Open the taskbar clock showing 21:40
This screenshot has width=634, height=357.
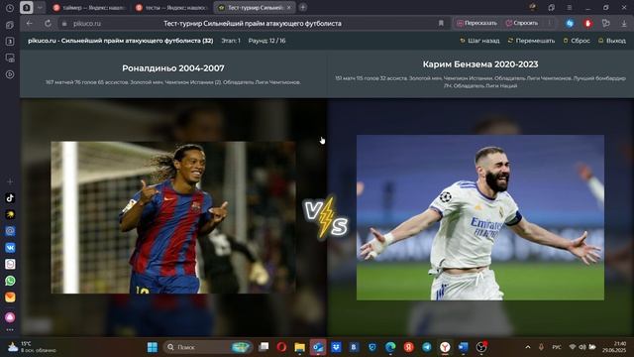[615, 347]
